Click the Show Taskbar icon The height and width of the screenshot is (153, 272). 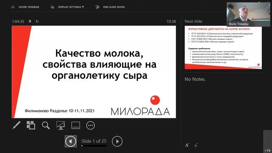(13, 7)
